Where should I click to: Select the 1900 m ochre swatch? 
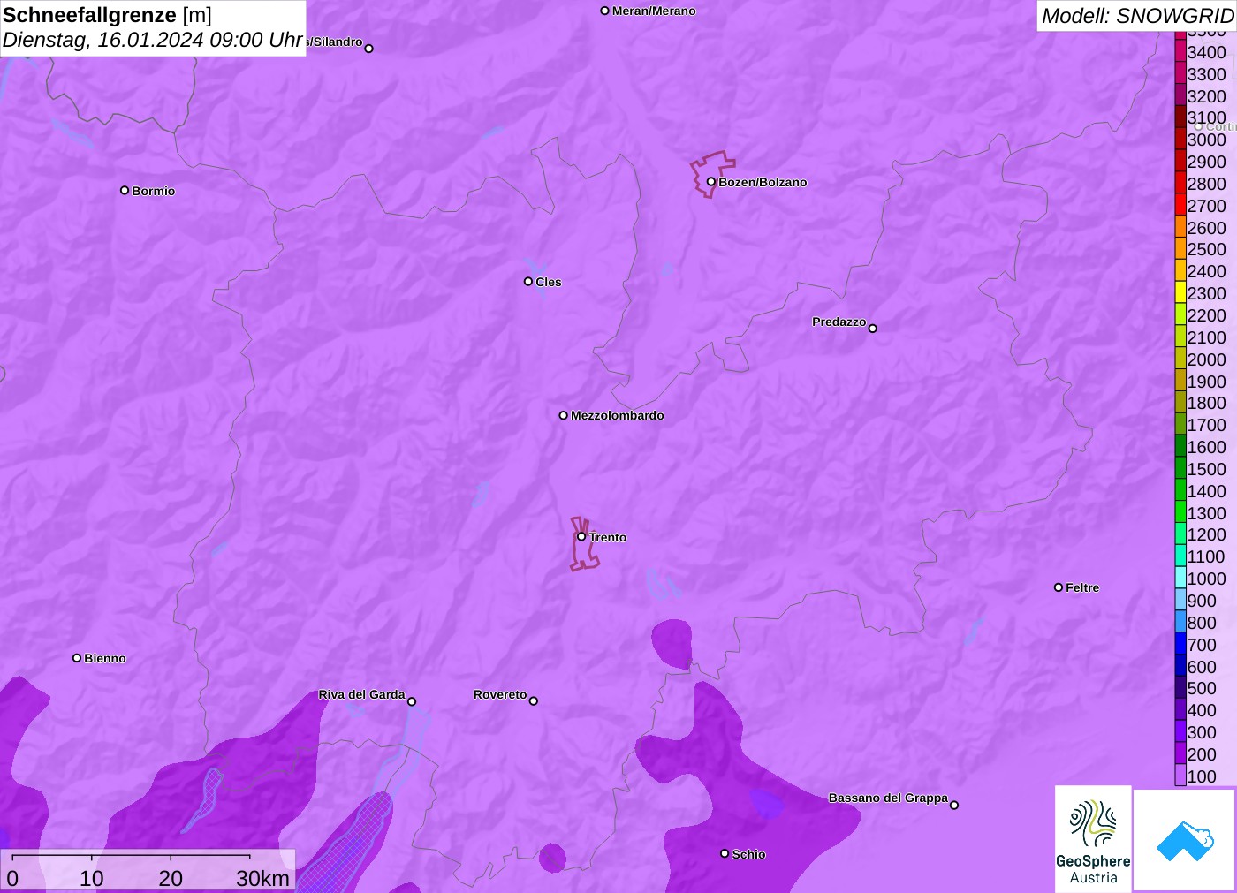point(1180,381)
